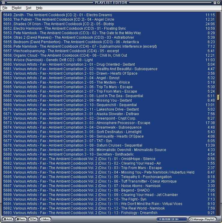Select track 5672 Greenpoint - Crypt Corp.

point(109,118)
